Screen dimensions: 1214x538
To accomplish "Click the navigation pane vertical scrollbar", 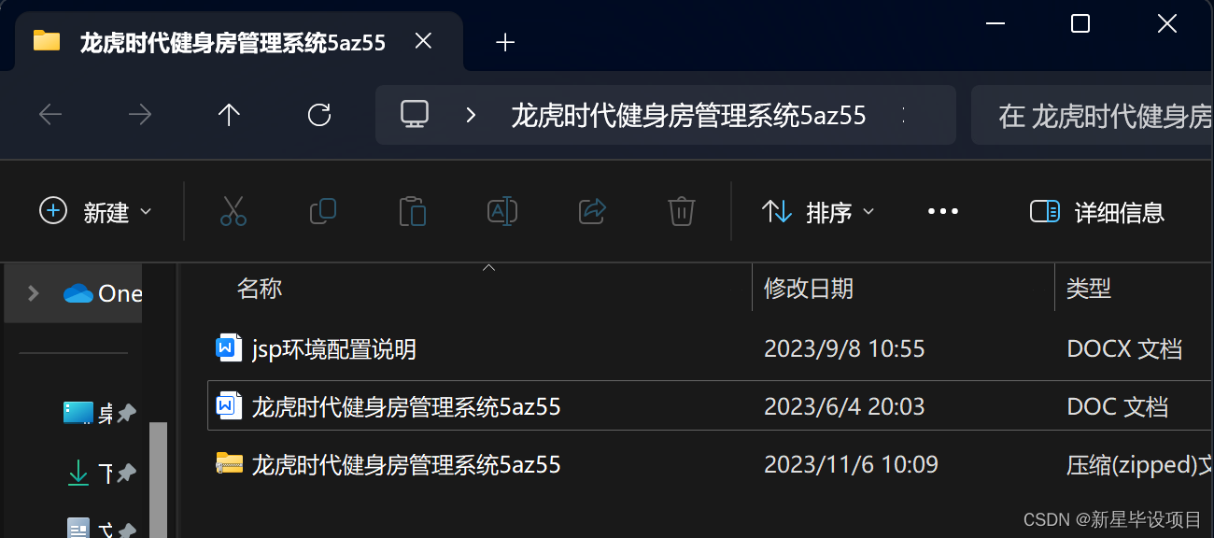I will [x=159, y=479].
